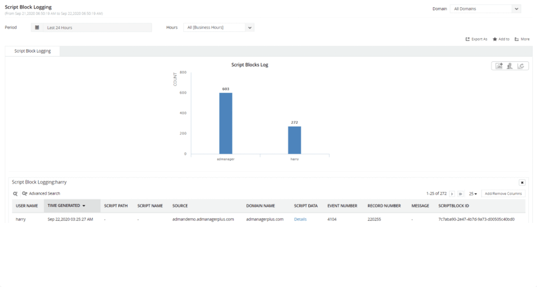Open the More menu
The width and height of the screenshot is (537, 287).
point(522,39)
